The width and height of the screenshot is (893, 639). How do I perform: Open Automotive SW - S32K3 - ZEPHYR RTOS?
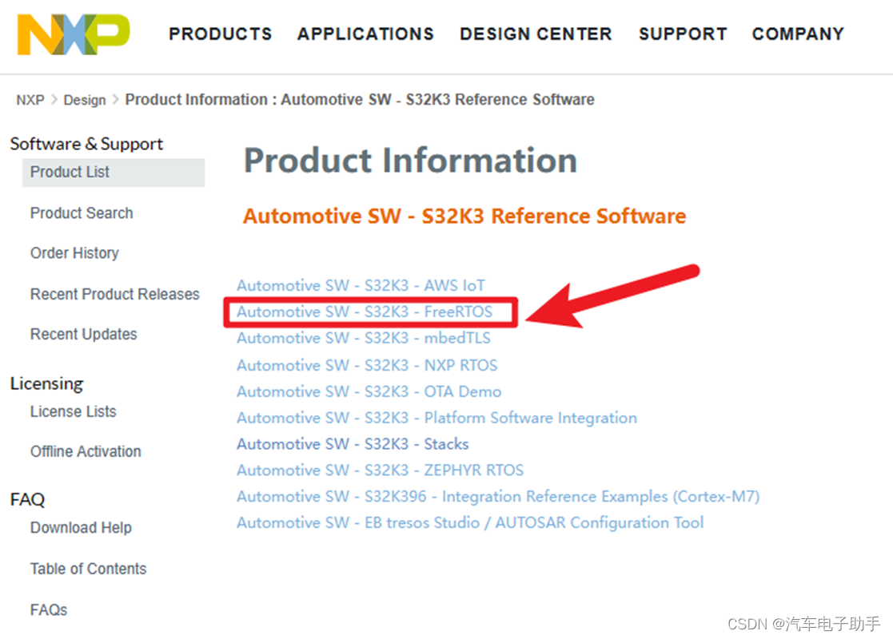(x=380, y=470)
